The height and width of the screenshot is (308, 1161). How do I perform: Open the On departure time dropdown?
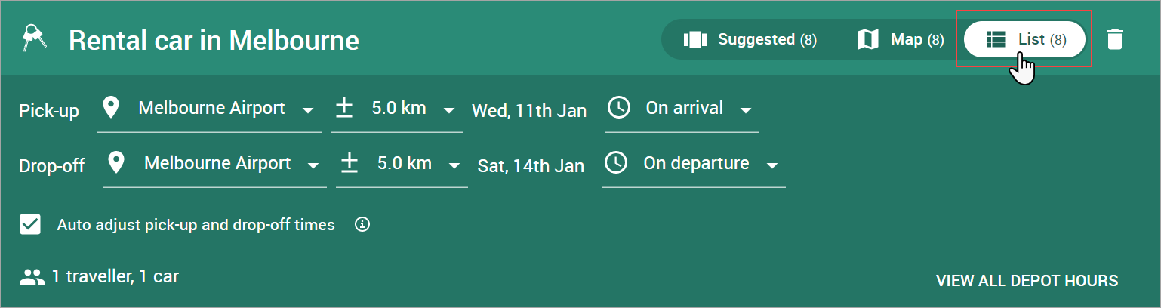pyautogui.click(x=694, y=164)
